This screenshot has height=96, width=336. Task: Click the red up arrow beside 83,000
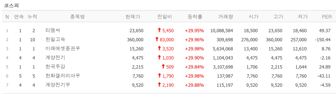pos(157,39)
